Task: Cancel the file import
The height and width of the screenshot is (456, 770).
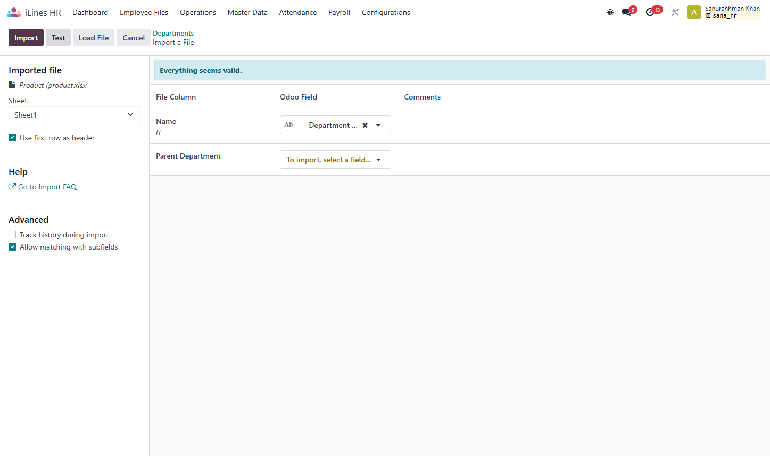Action: (x=134, y=38)
